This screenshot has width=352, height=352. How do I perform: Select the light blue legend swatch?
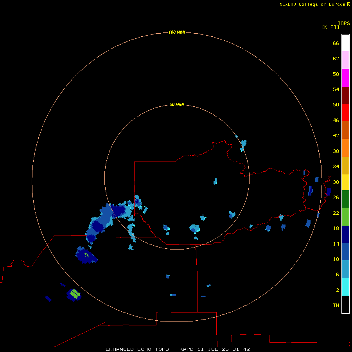pos(345,269)
